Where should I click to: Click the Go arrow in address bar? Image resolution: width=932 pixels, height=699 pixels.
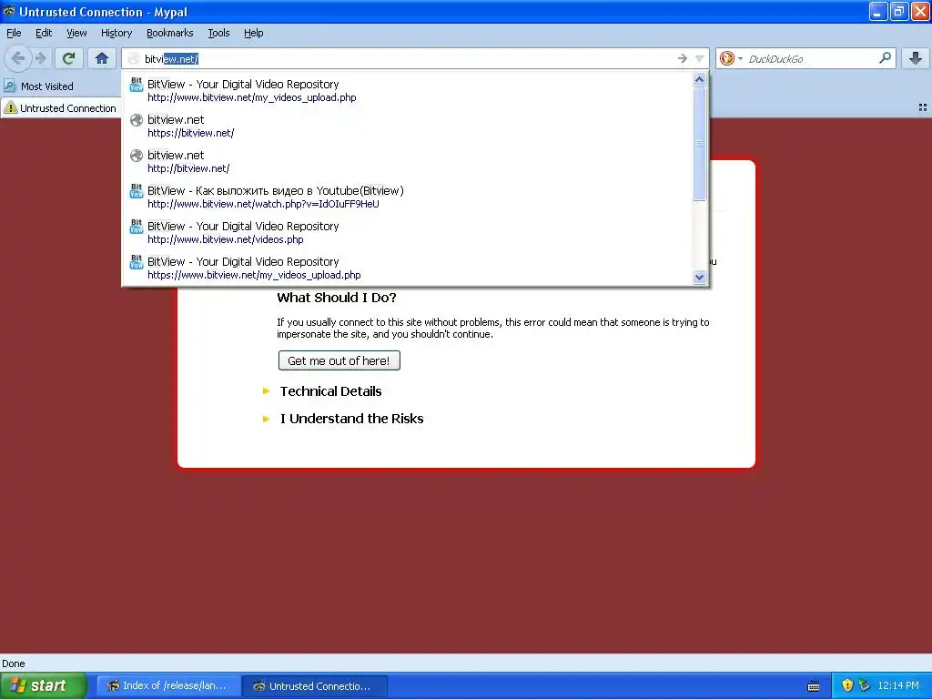683,58
